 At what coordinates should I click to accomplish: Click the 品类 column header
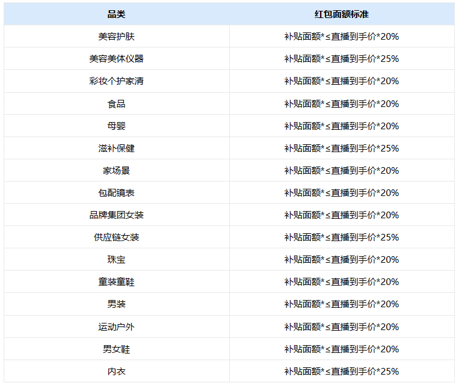point(116,14)
